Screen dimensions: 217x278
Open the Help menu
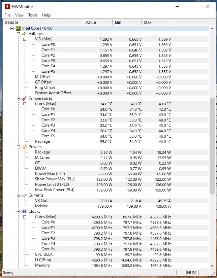(x=46, y=15)
